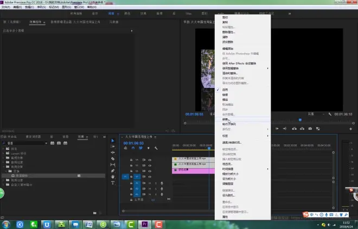
Task: Click Go to Out point button
Action: tap(285, 129)
